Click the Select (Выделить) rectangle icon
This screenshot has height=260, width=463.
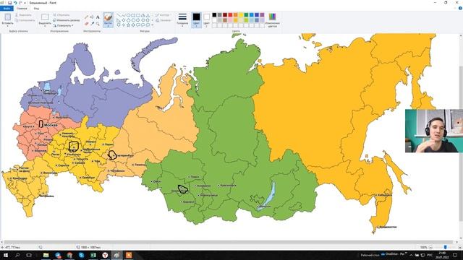pyautogui.click(x=45, y=17)
